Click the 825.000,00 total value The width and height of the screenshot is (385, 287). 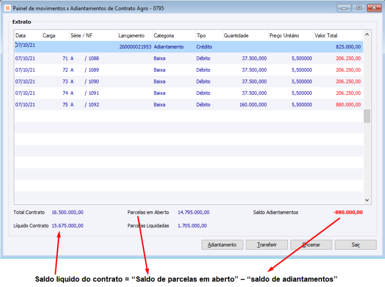point(348,47)
